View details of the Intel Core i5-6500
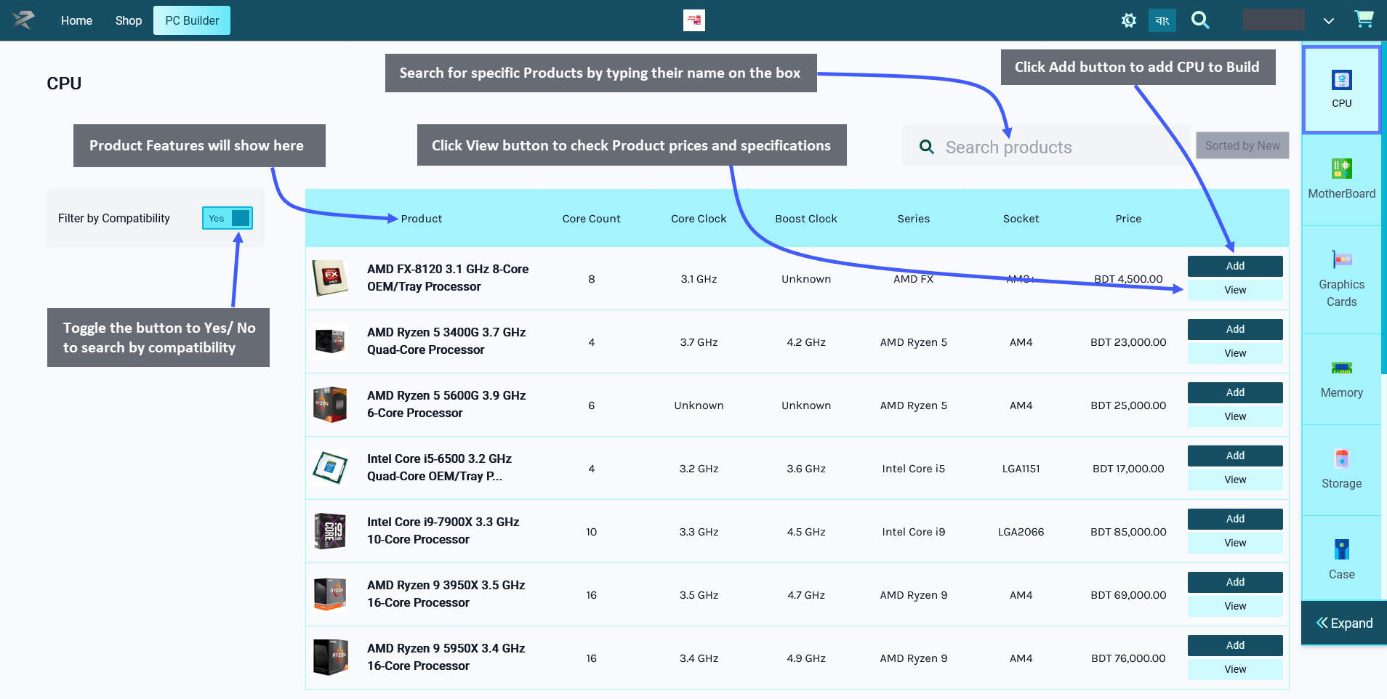The height and width of the screenshot is (699, 1387). click(1235, 480)
